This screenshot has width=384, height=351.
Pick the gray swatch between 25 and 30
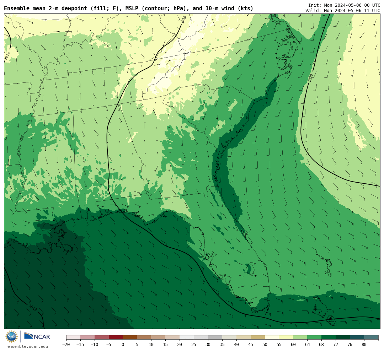(x=201, y=337)
